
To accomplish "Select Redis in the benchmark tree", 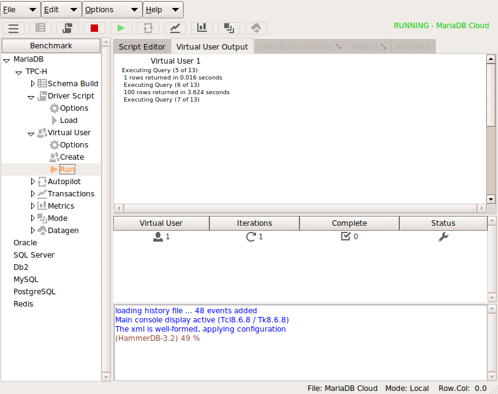I will 23,304.
